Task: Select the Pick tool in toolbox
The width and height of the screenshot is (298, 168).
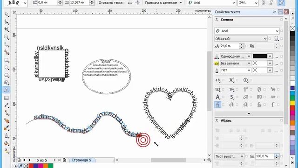Action: point(7,14)
